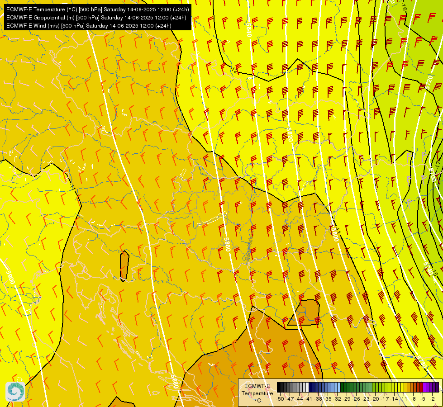443x407 pixels.
Task: Click the swirl logo at the bottom-left corner
Action: (x=15, y=391)
